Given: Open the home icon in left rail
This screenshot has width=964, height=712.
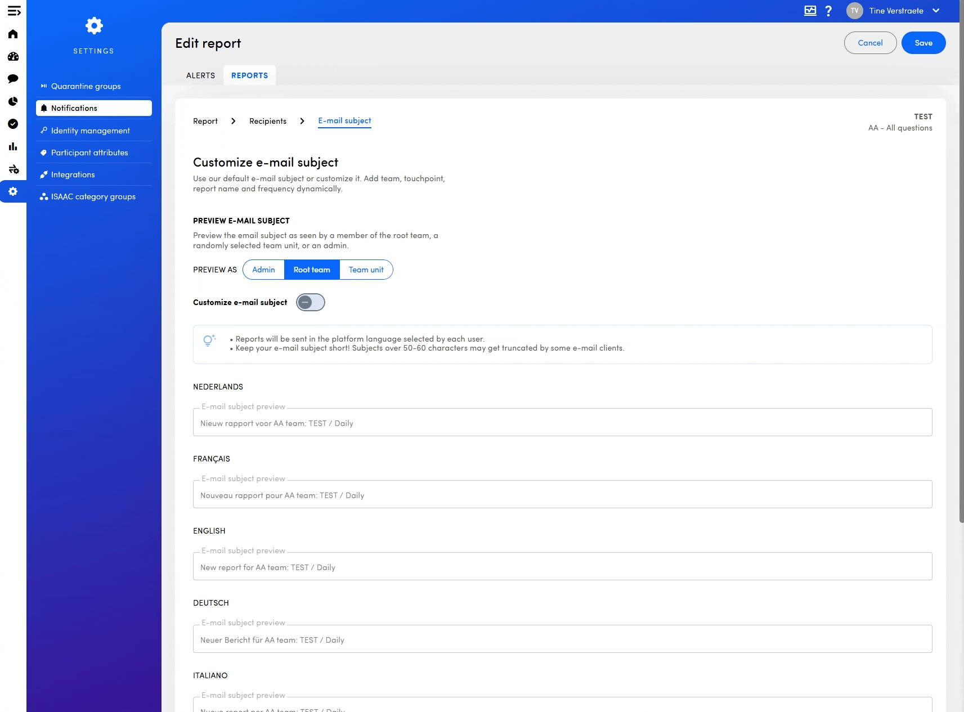Looking at the screenshot, I should coord(13,34).
